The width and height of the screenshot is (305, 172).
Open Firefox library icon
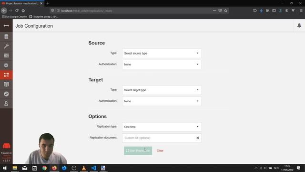coord(268,11)
